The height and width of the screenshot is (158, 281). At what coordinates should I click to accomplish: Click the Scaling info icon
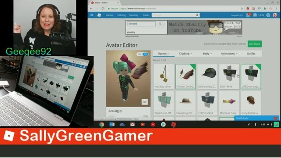coord(121,111)
